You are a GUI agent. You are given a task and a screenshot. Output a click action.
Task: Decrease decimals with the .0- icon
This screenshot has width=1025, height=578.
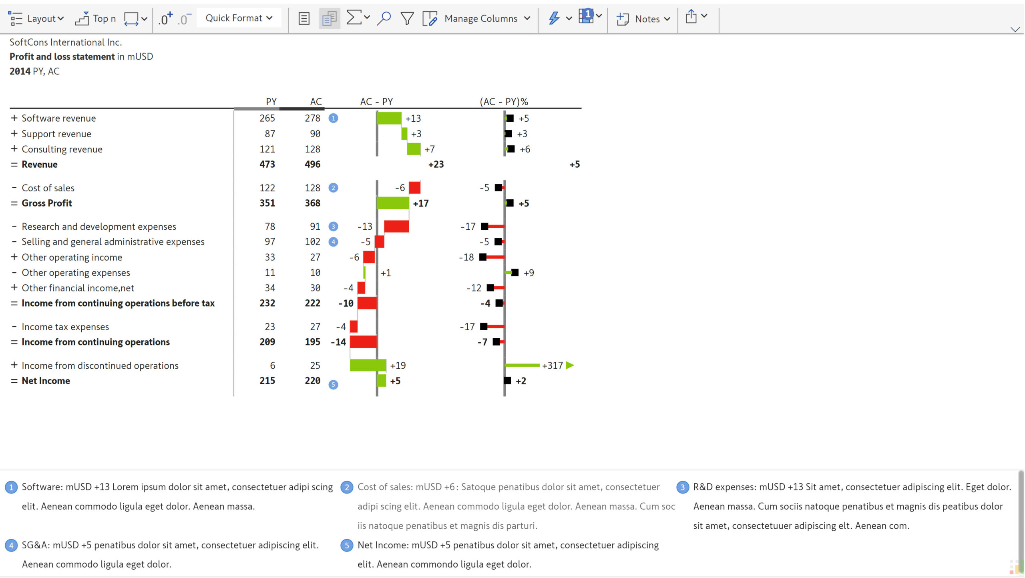(x=183, y=18)
